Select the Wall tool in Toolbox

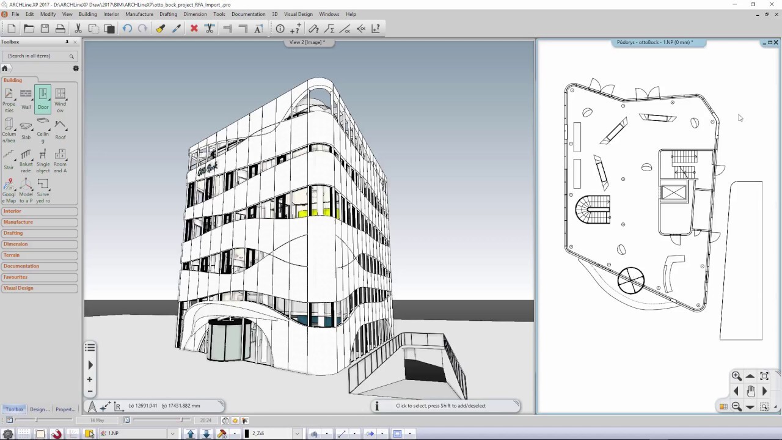[x=26, y=98]
